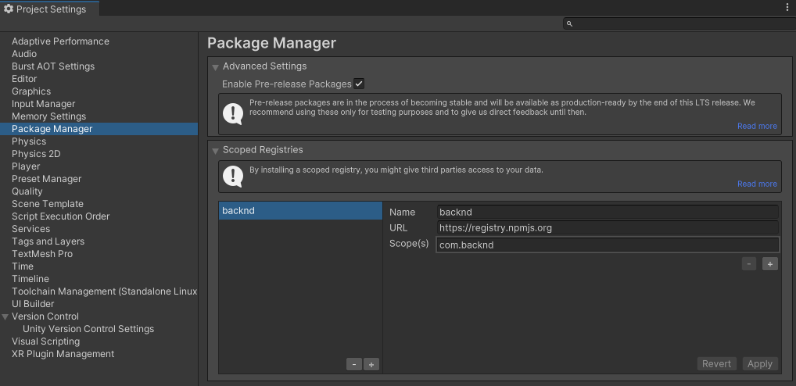Viewport: 796px width, 386px height.
Task: Select XR Plugin Management in sidebar
Action: [63, 354]
